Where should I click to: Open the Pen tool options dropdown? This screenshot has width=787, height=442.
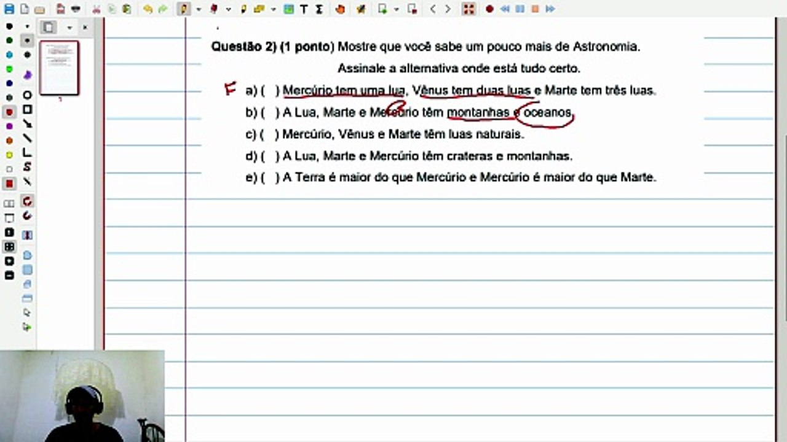[198, 9]
